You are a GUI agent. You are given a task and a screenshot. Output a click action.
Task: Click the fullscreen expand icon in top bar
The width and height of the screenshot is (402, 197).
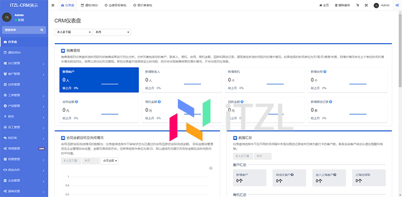366,6
